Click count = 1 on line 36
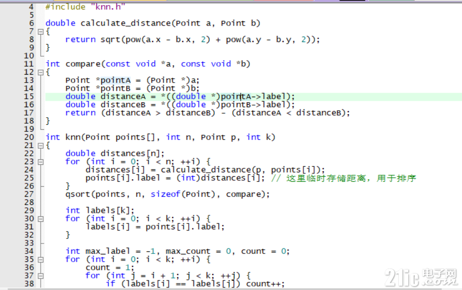This screenshot has width=462, height=290. (108, 267)
